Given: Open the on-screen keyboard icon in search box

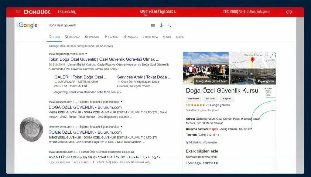Looking at the screenshot, I should (x=153, y=25).
